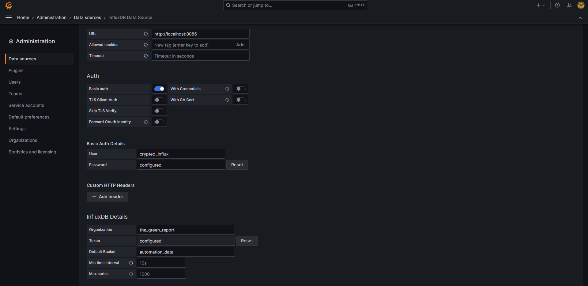Click the search magnifier icon
Screen dimensions: 588x286
pos(228,5)
